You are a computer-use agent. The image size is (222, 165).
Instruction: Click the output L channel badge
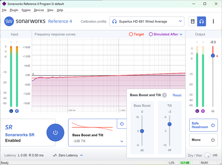point(197,111)
